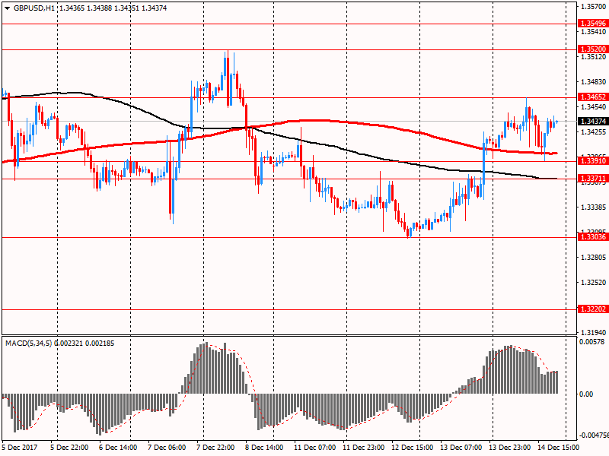Viewport: 609px width, 456px height.
Task: Select the current price label 1.34374
Action: pyautogui.click(x=593, y=122)
